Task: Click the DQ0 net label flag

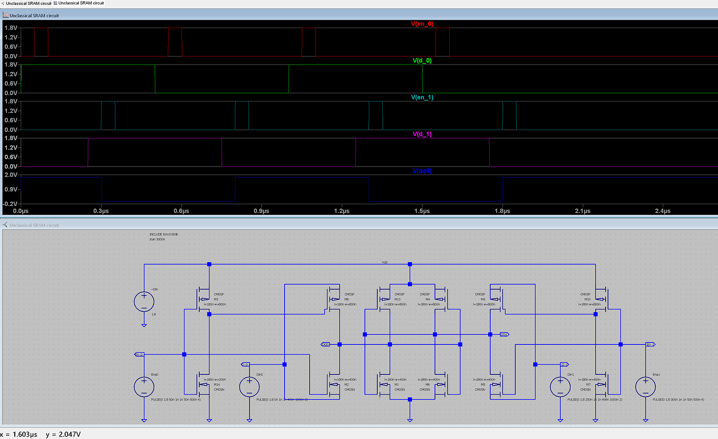Action: click(x=325, y=344)
